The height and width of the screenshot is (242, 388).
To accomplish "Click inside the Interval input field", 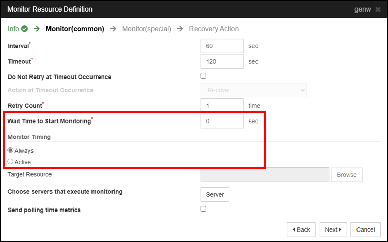I will (x=222, y=46).
